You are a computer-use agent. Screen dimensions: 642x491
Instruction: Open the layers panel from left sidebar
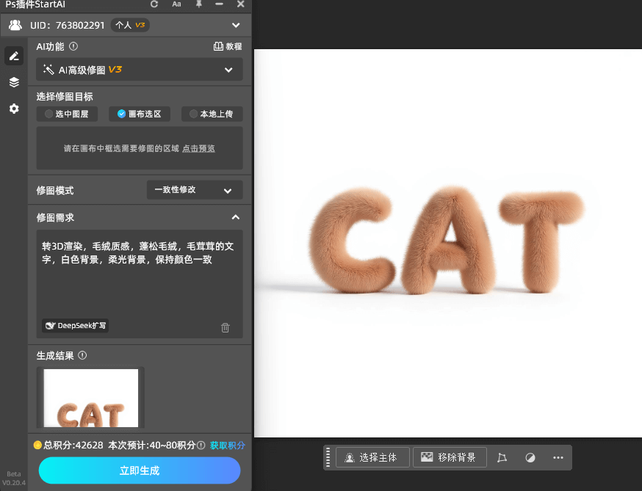(13, 82)
